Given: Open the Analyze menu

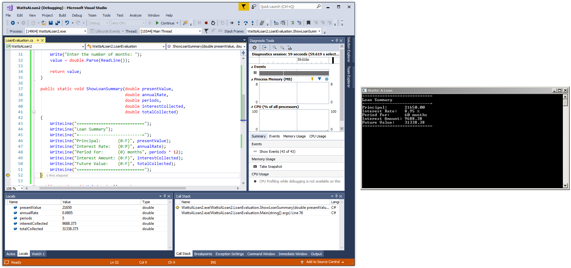Looking at the screenshot, I should pos(135,15).
